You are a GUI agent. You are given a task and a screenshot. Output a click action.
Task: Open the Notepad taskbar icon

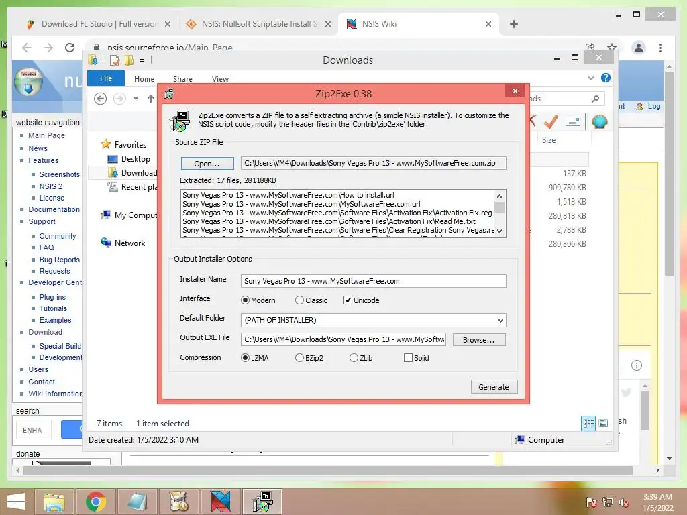(137, 502)
